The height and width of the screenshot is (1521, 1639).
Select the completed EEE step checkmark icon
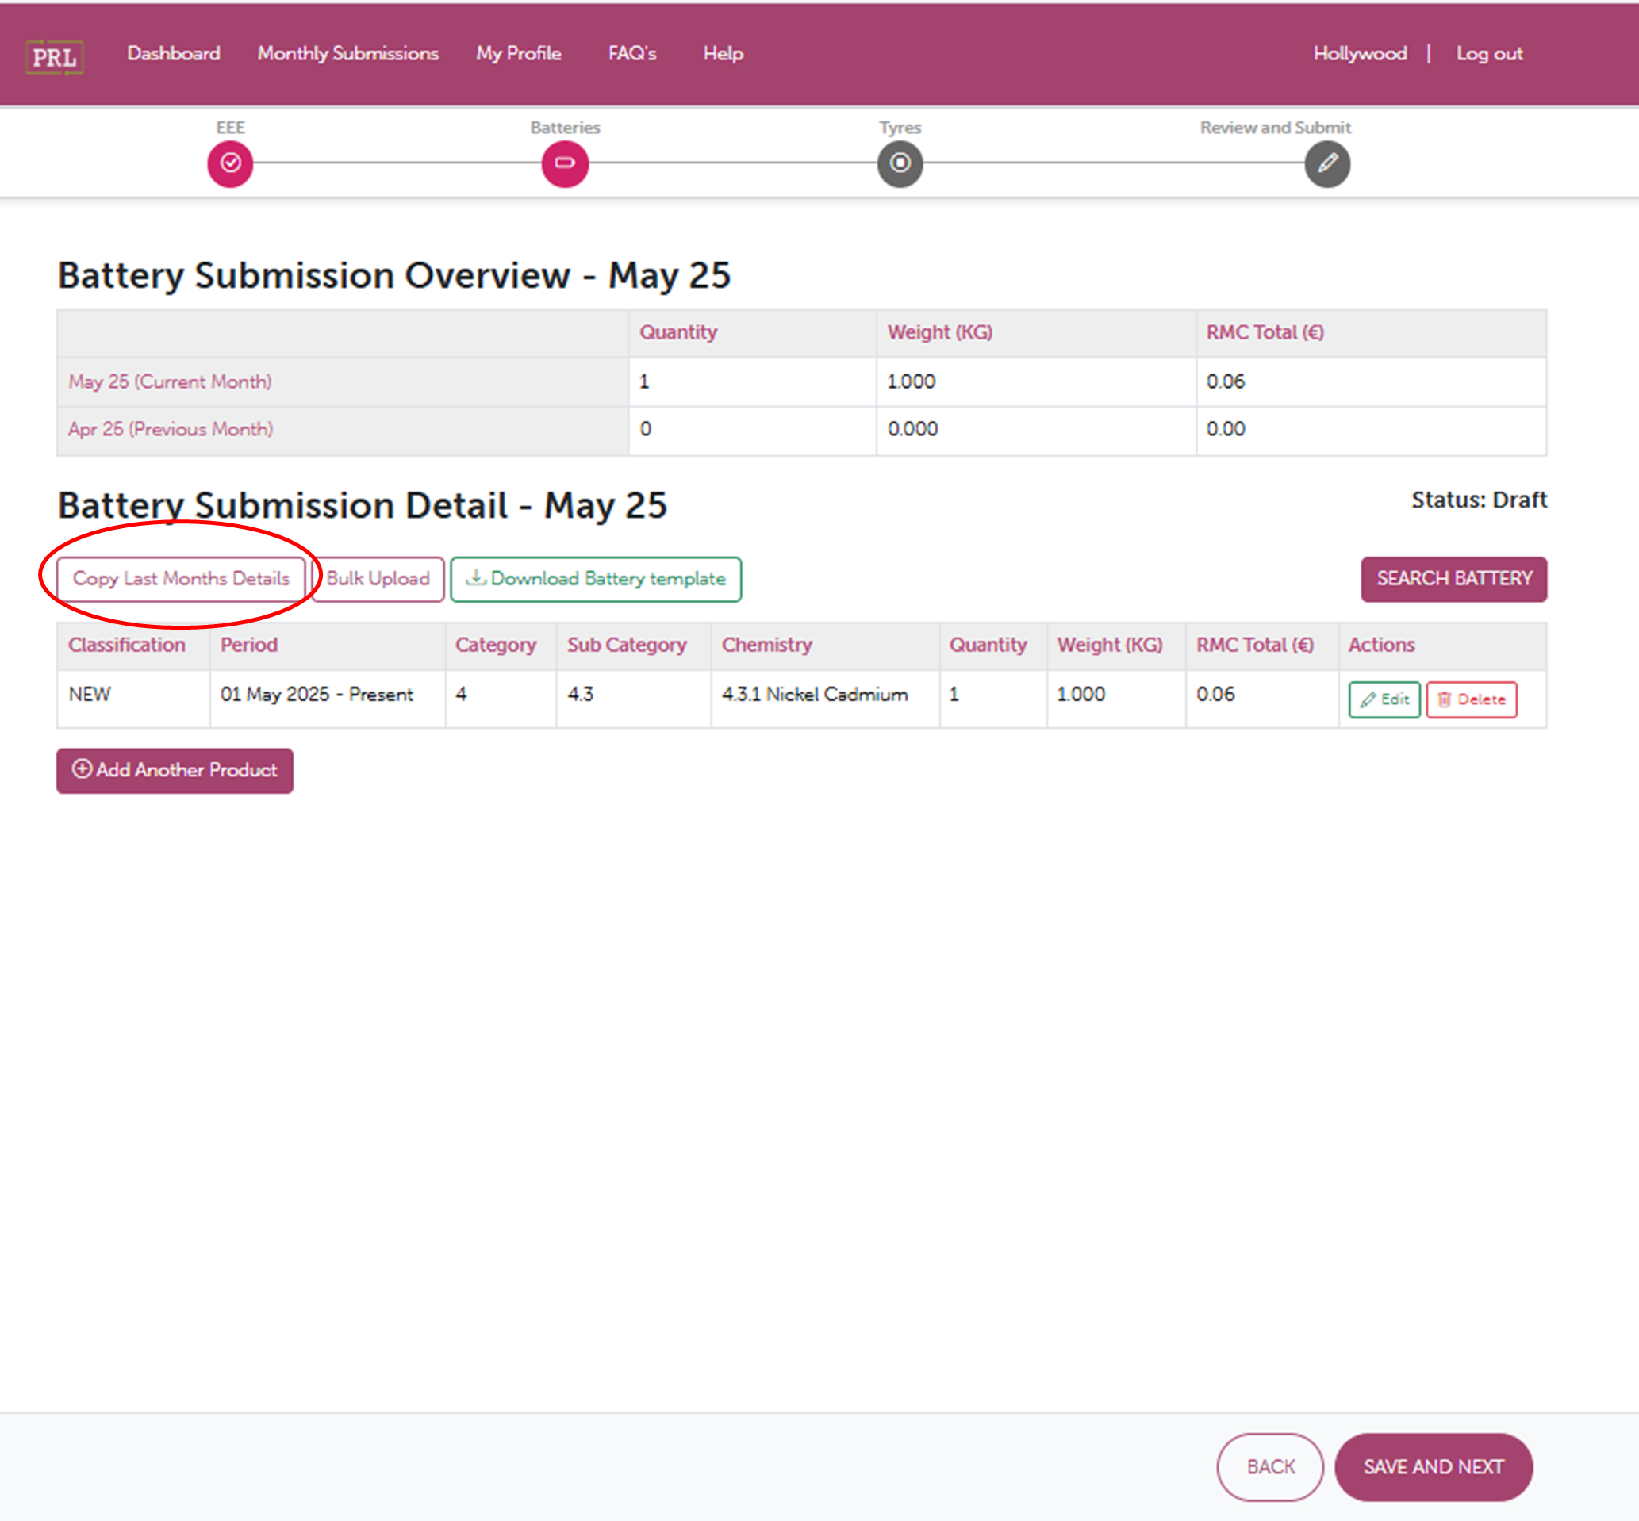(x=231, y=163)
